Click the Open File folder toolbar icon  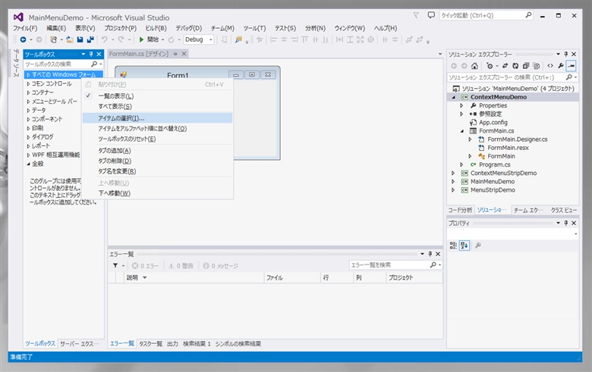[x=70, y=39]
